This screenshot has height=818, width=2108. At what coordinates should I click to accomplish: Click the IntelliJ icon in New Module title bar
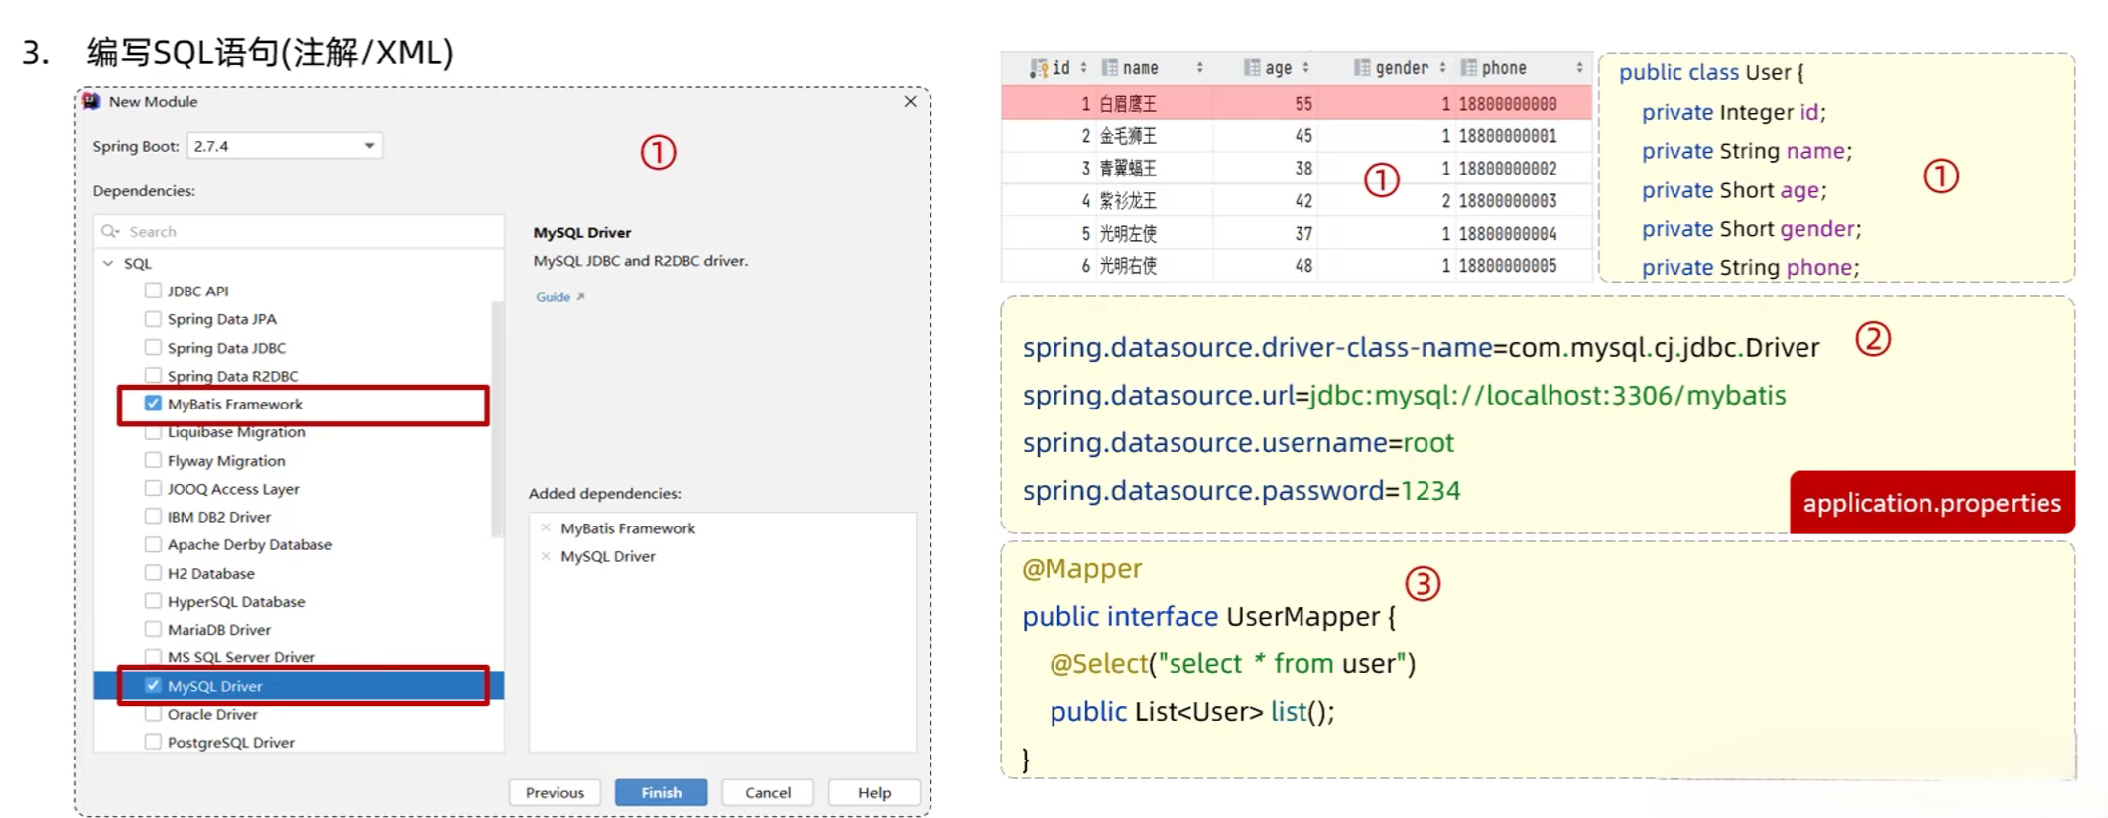(x=91, y=101)
